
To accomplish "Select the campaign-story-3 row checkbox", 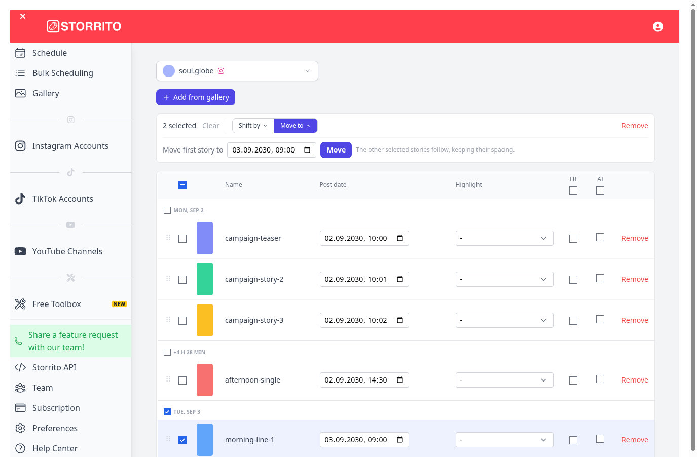I will 182,321.
